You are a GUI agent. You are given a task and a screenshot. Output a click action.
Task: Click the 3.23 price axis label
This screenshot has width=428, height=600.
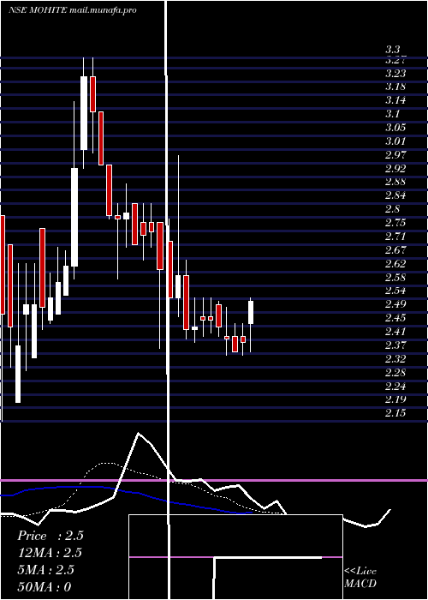pyautogui.click(x=395, y=74)
